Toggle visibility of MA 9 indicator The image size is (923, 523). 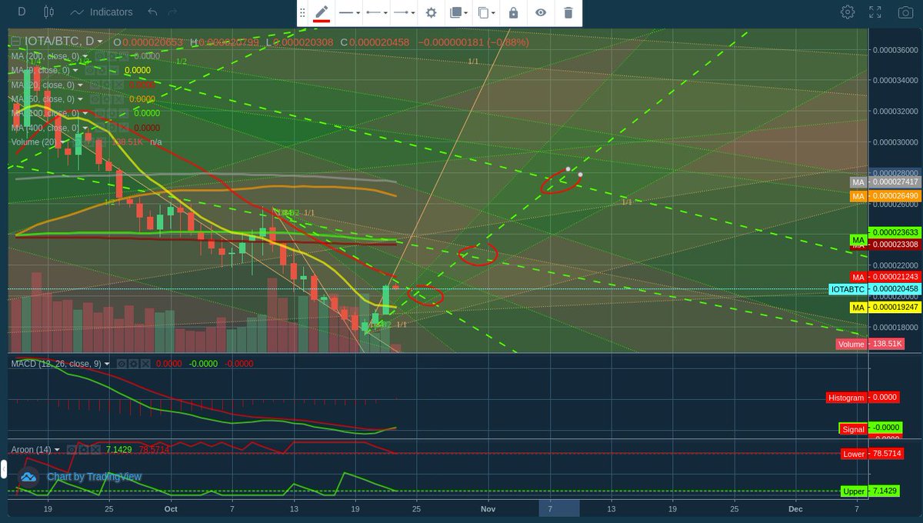[92, 70]
